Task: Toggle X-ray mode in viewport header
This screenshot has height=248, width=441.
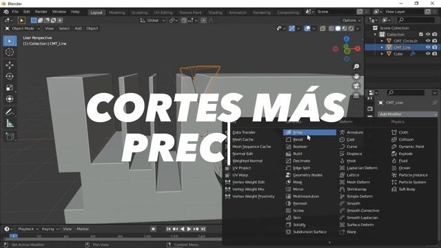Action: click(x=322, y=28)
